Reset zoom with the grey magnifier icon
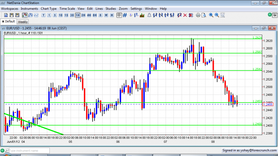The image size is (278, 156). click(222, 15)
